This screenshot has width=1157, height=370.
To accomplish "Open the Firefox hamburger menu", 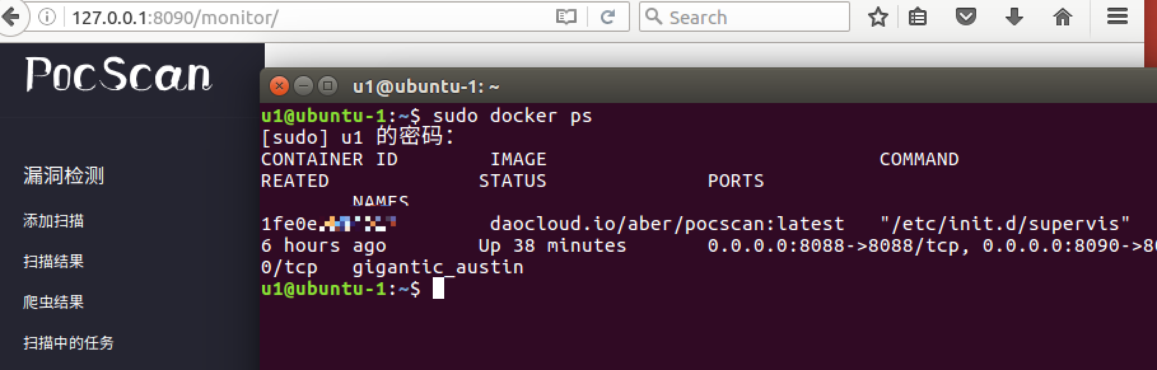I will click(1118, 17).
